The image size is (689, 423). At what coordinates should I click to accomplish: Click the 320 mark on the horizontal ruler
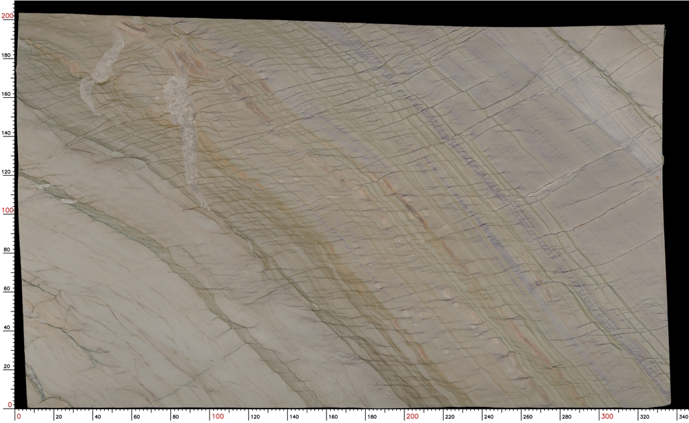pos(644,417)
